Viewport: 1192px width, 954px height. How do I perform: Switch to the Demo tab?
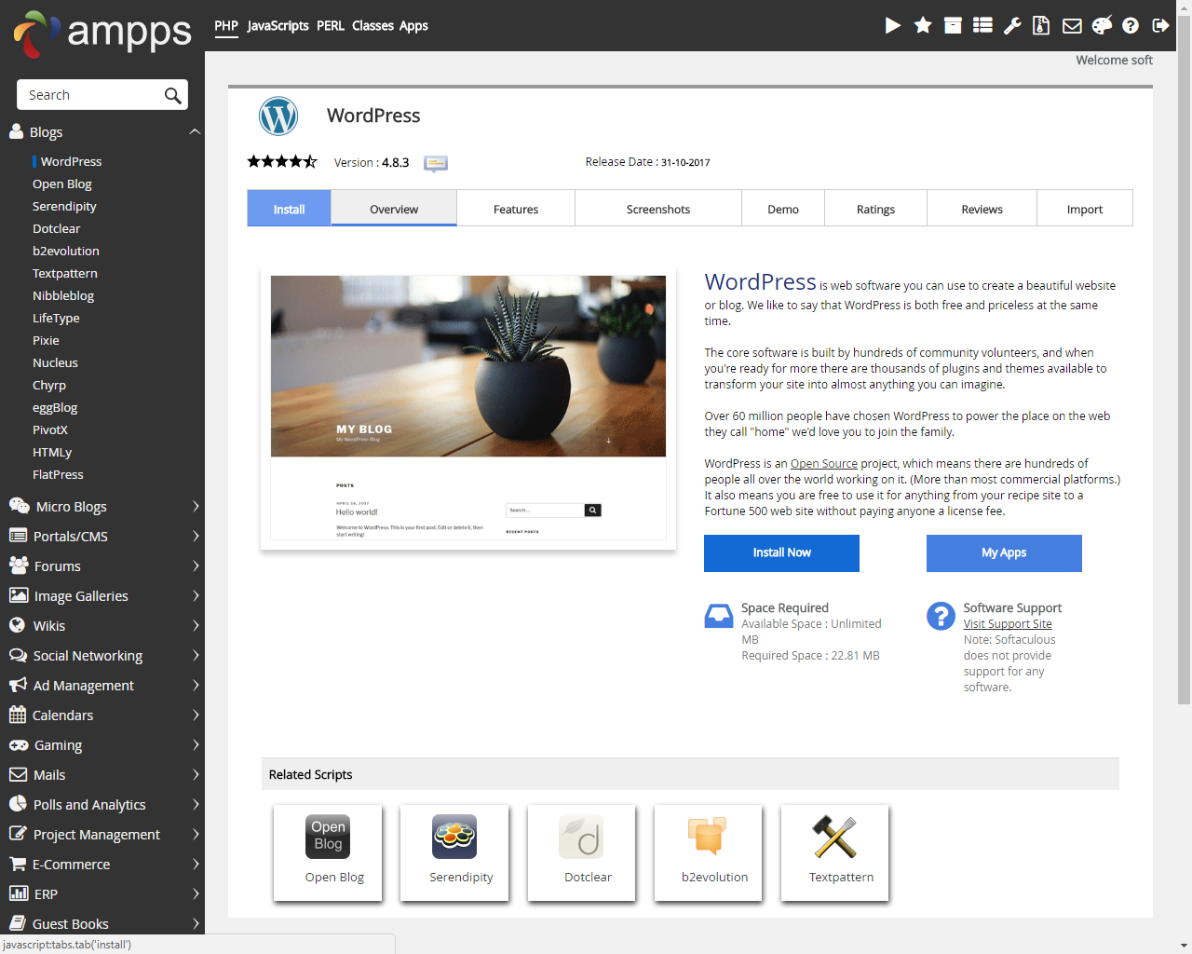pyautogui.click(x=783, y=209)
